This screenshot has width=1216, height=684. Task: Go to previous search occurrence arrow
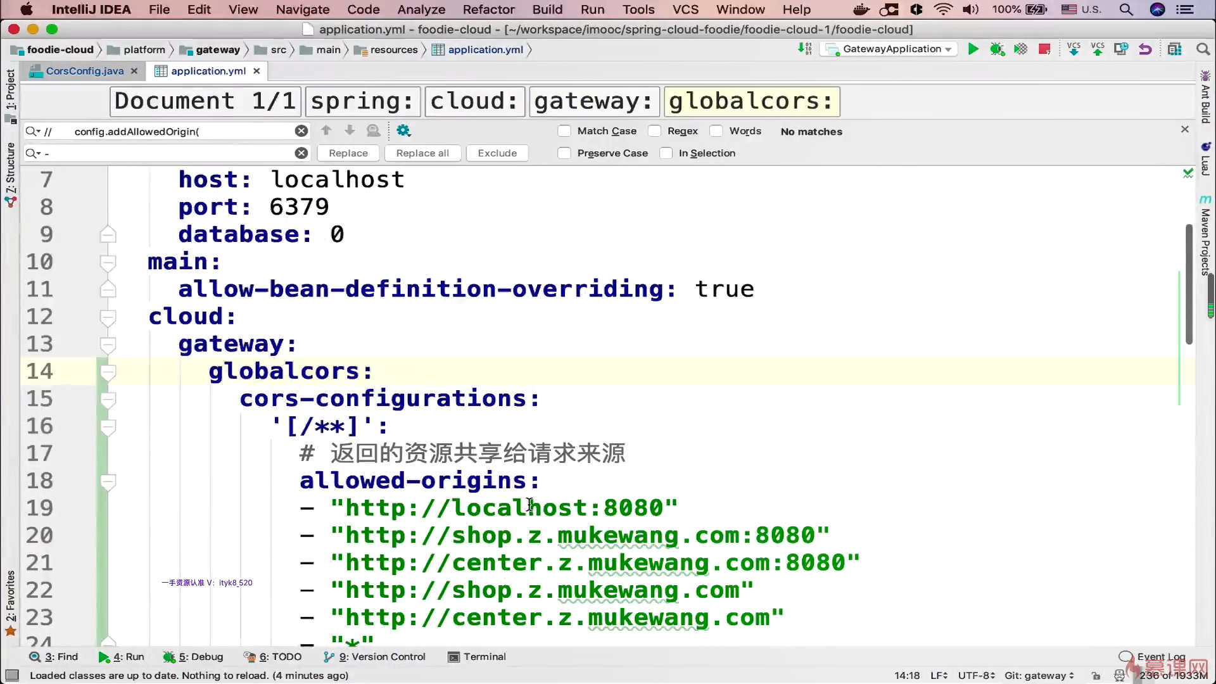(326, 130)
